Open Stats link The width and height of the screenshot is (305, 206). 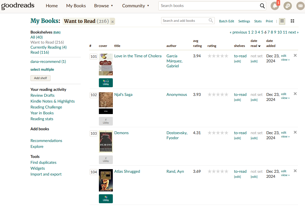click(258, 21)
